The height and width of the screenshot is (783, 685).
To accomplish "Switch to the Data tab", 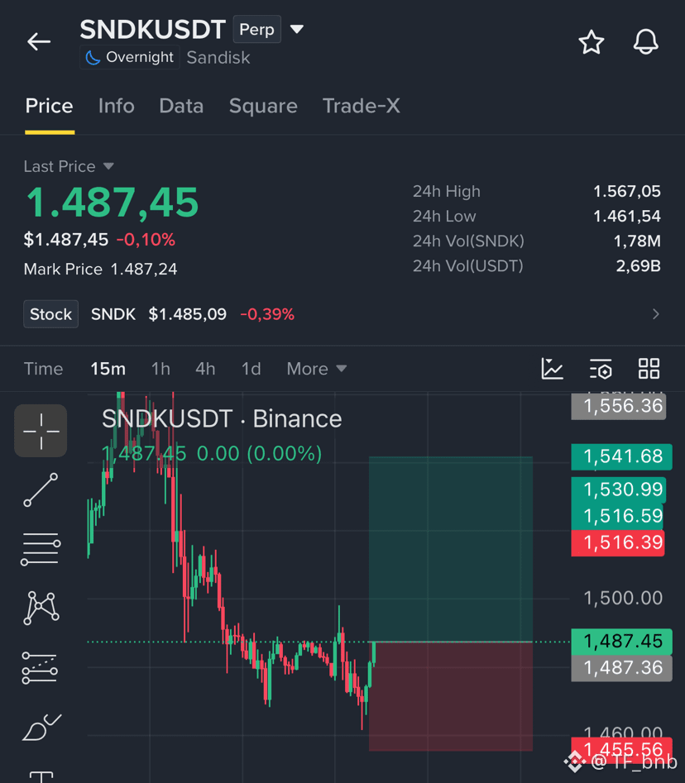I will (x=181, y=107).
